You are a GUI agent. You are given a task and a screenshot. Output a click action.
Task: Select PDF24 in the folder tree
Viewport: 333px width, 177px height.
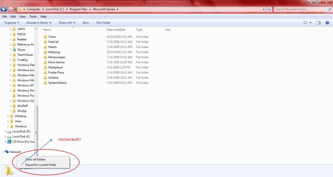[21, 34]
